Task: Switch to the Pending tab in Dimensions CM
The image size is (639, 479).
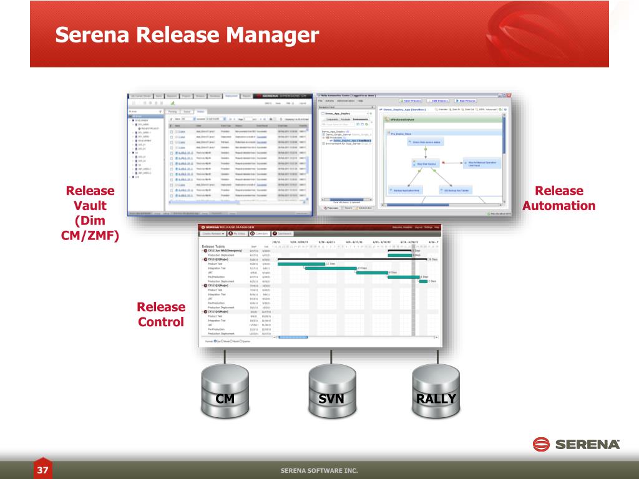Action: pyautogui.click(x=172, y=112)
